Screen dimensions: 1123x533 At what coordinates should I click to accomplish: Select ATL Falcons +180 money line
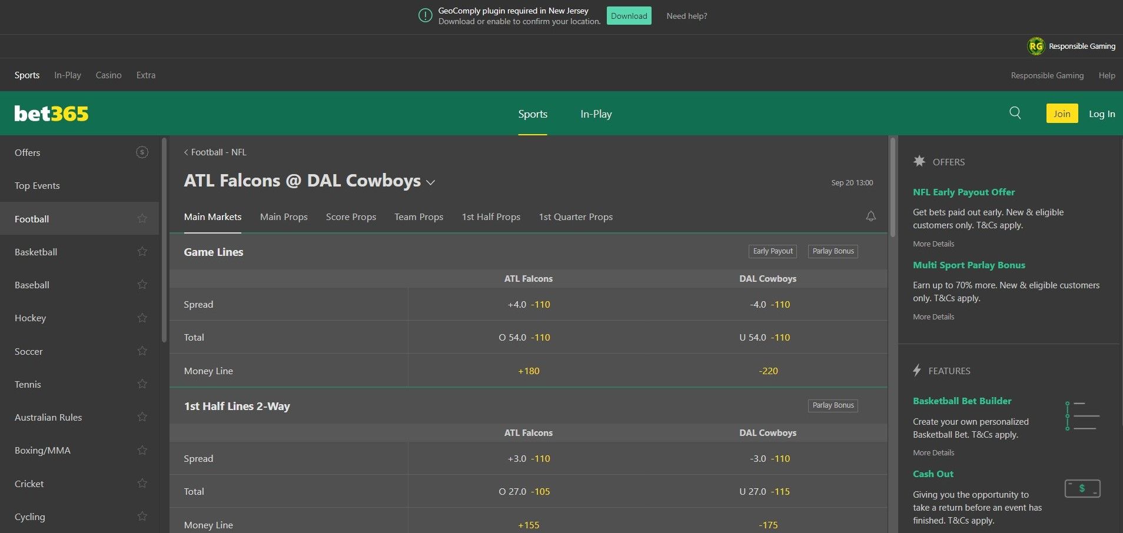click(x=529, y=371)
